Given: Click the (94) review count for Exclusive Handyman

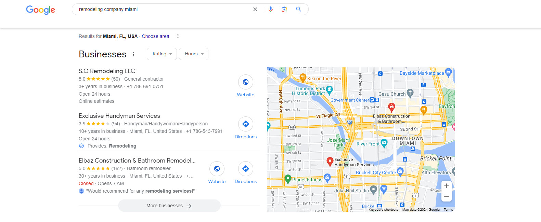Looking at the screenshot, I should pos(116,124).
